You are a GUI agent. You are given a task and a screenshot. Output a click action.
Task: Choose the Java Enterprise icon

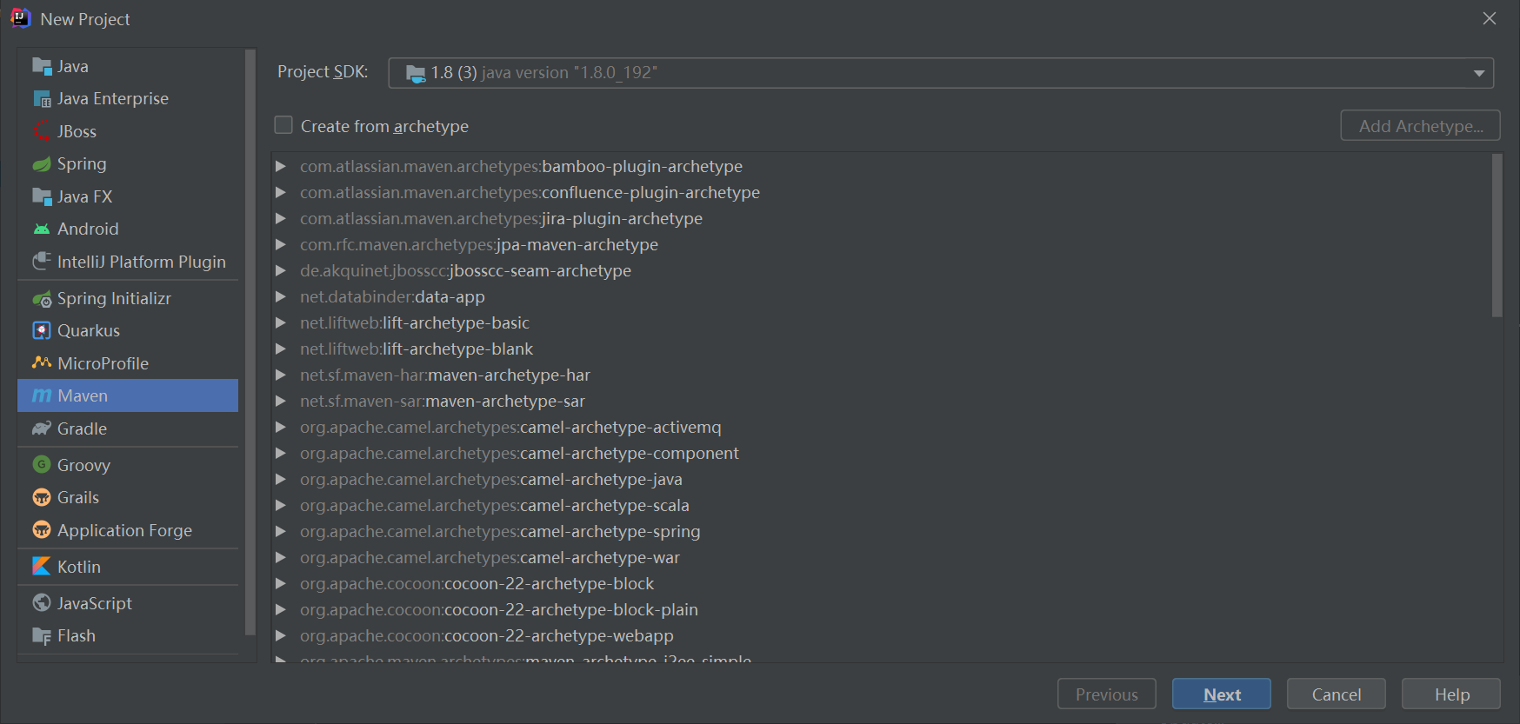[x=42, y=99]
